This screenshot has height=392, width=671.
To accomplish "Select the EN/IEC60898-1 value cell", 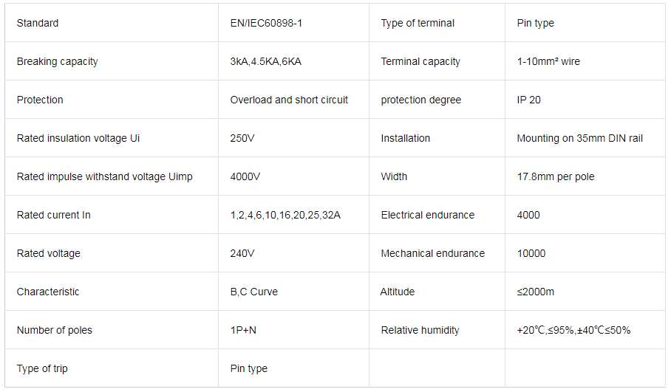I will (x=293, y=23).
